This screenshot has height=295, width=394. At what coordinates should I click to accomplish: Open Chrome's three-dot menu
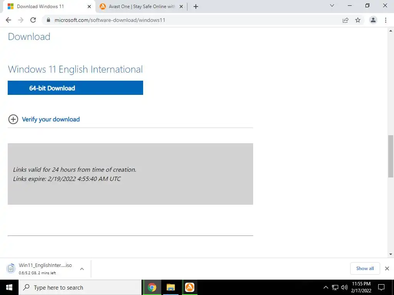[386, 20]
